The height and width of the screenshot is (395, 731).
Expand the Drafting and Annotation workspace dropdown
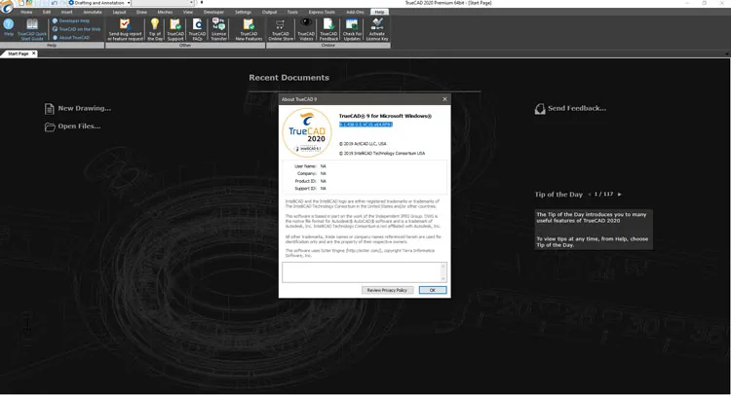tap(129, 3)
